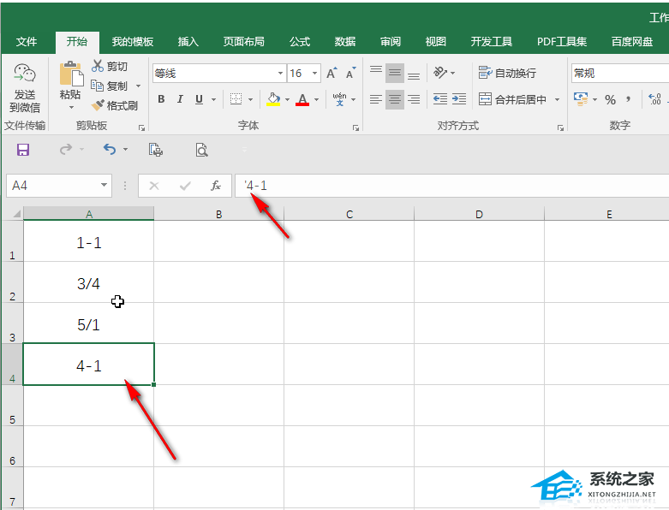Toggle center horizontal alignment

[395, 99]
